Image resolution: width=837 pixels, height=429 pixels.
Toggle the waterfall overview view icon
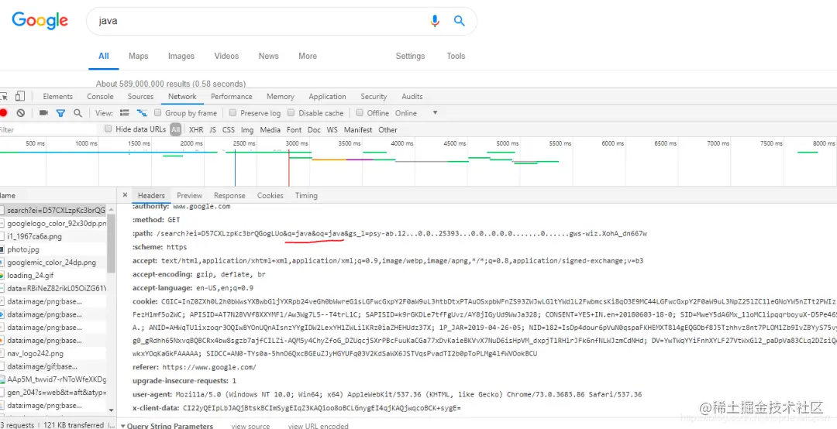142,113
